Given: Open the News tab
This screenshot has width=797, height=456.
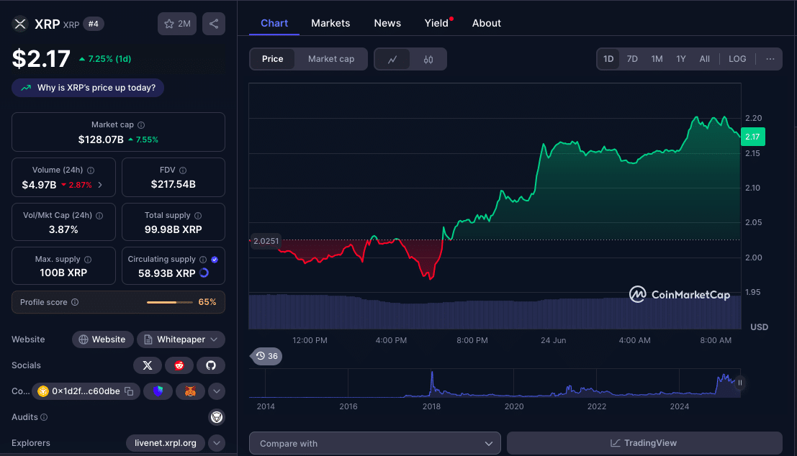Looking at the screenshot, I should click(x=387, y=23).
